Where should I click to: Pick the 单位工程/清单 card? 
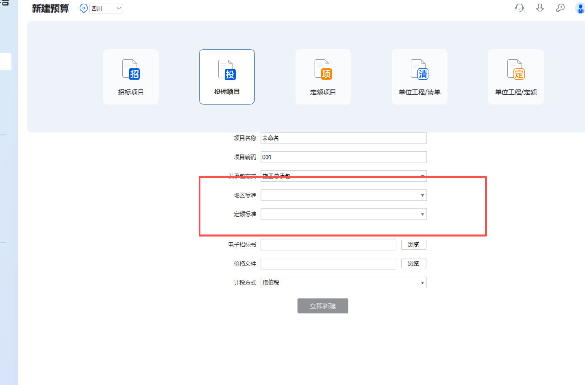419,77
